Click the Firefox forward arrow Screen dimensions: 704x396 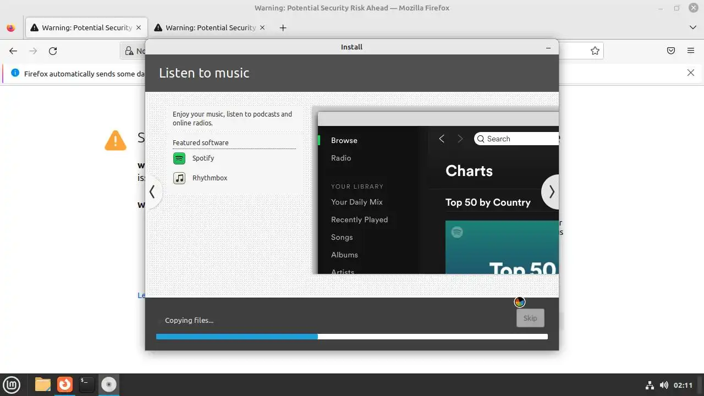coord(33,51)
